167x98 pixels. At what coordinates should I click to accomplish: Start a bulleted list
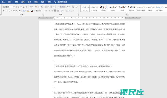click(x=47, y=7)
